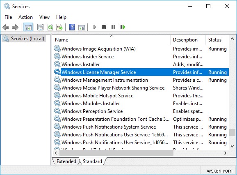Click gear icon of Windows Image Acquisition
This screenshot has height=175, width=237.
click(x=57, y=48)
